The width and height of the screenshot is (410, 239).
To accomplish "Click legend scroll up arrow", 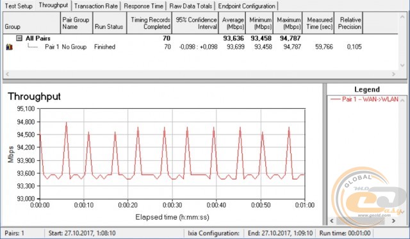I will (x=402, y=101).
